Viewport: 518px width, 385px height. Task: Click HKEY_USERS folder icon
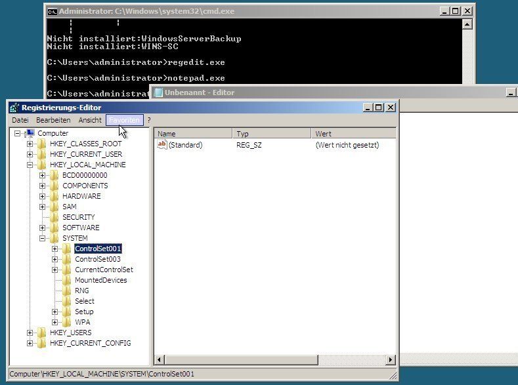tap(42, 333)
